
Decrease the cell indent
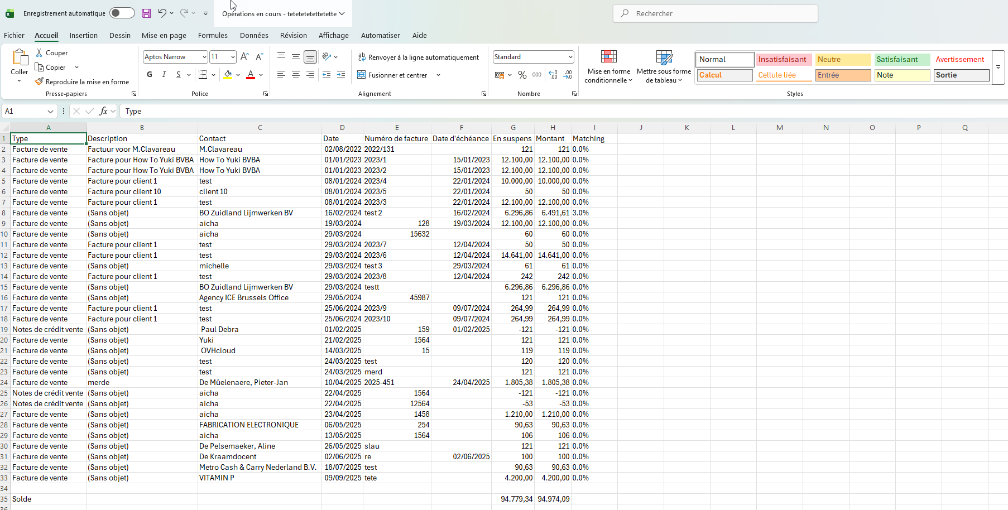click(327, 75)
